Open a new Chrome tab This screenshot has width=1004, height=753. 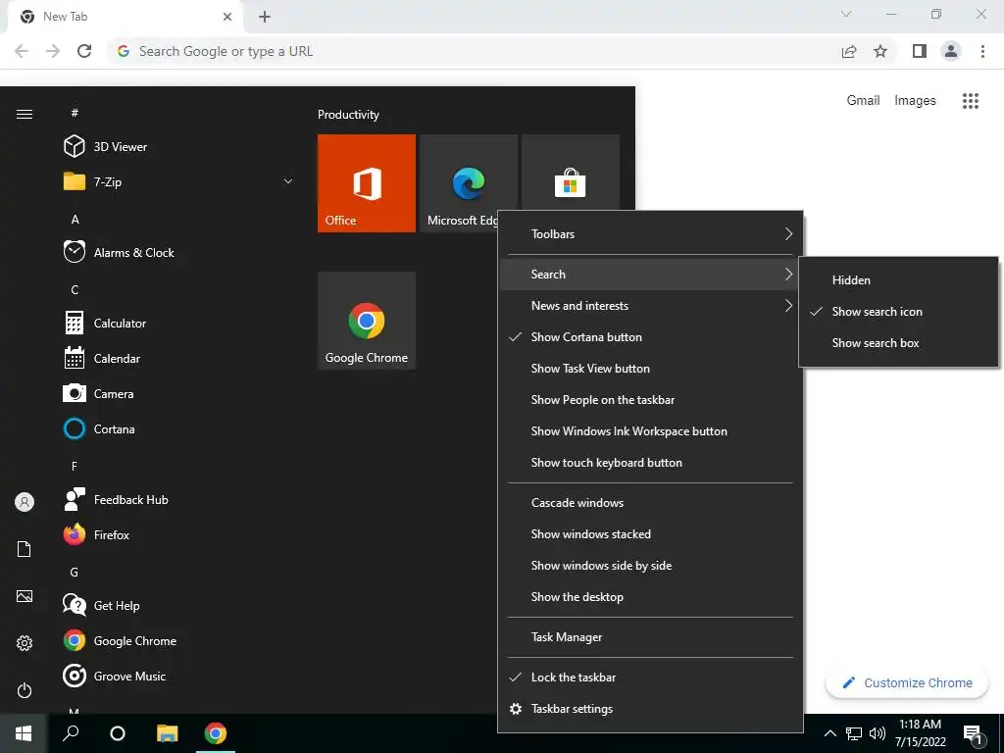click(x=265, y=17)
